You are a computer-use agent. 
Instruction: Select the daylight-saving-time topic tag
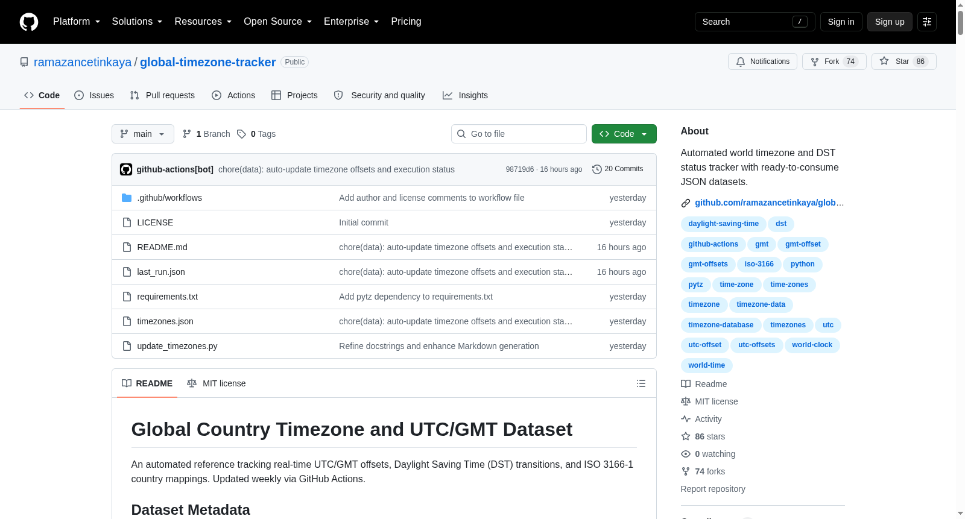click(x=723, y=224)
